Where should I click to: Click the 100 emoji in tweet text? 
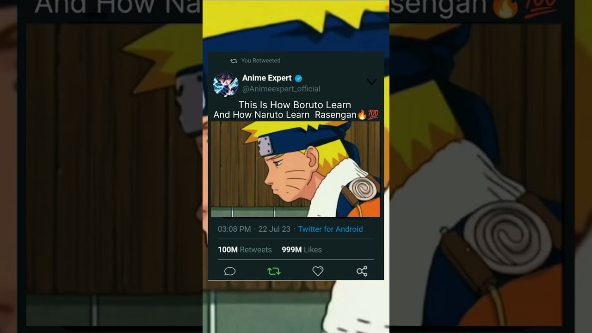point(373,115)
